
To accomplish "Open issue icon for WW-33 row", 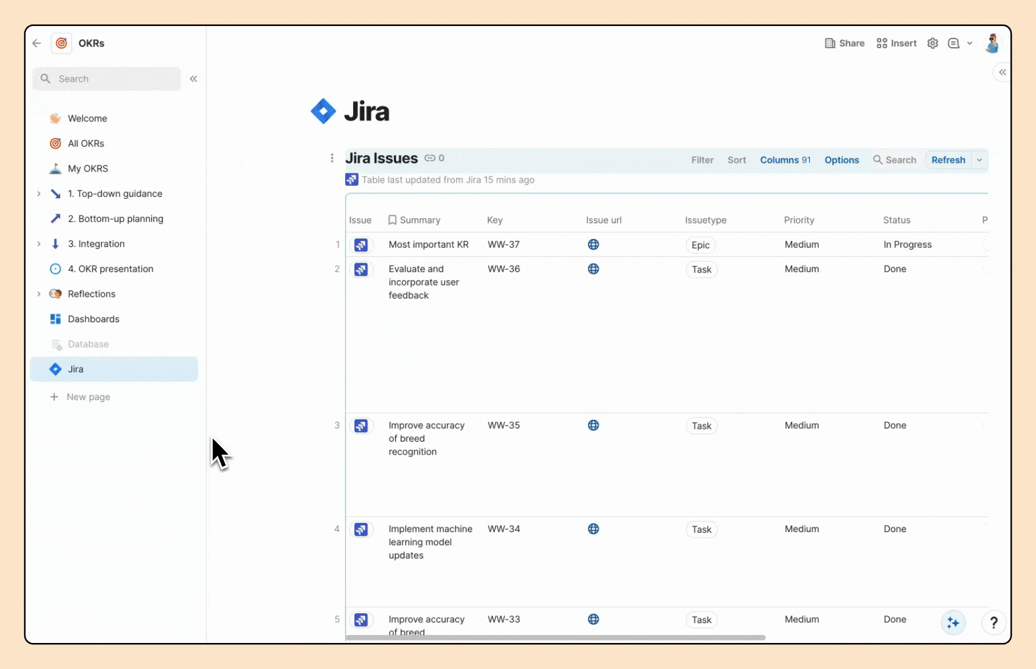I will click(x=361, y=620).
